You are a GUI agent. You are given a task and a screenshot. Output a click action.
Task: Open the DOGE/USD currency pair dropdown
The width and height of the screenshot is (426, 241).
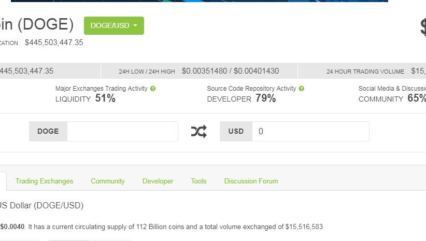[113, 25]
